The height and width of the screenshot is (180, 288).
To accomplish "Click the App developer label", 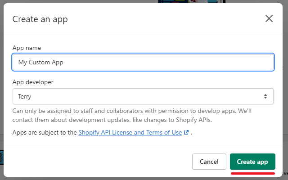I will point(33,82).
